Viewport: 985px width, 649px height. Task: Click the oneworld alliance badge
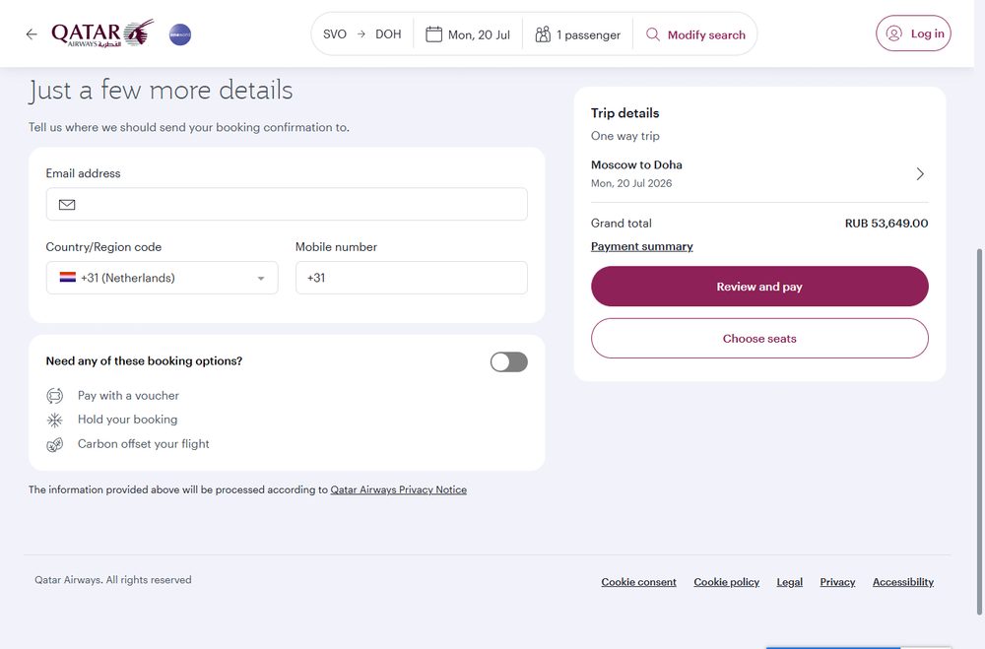[x=180, y=33]
